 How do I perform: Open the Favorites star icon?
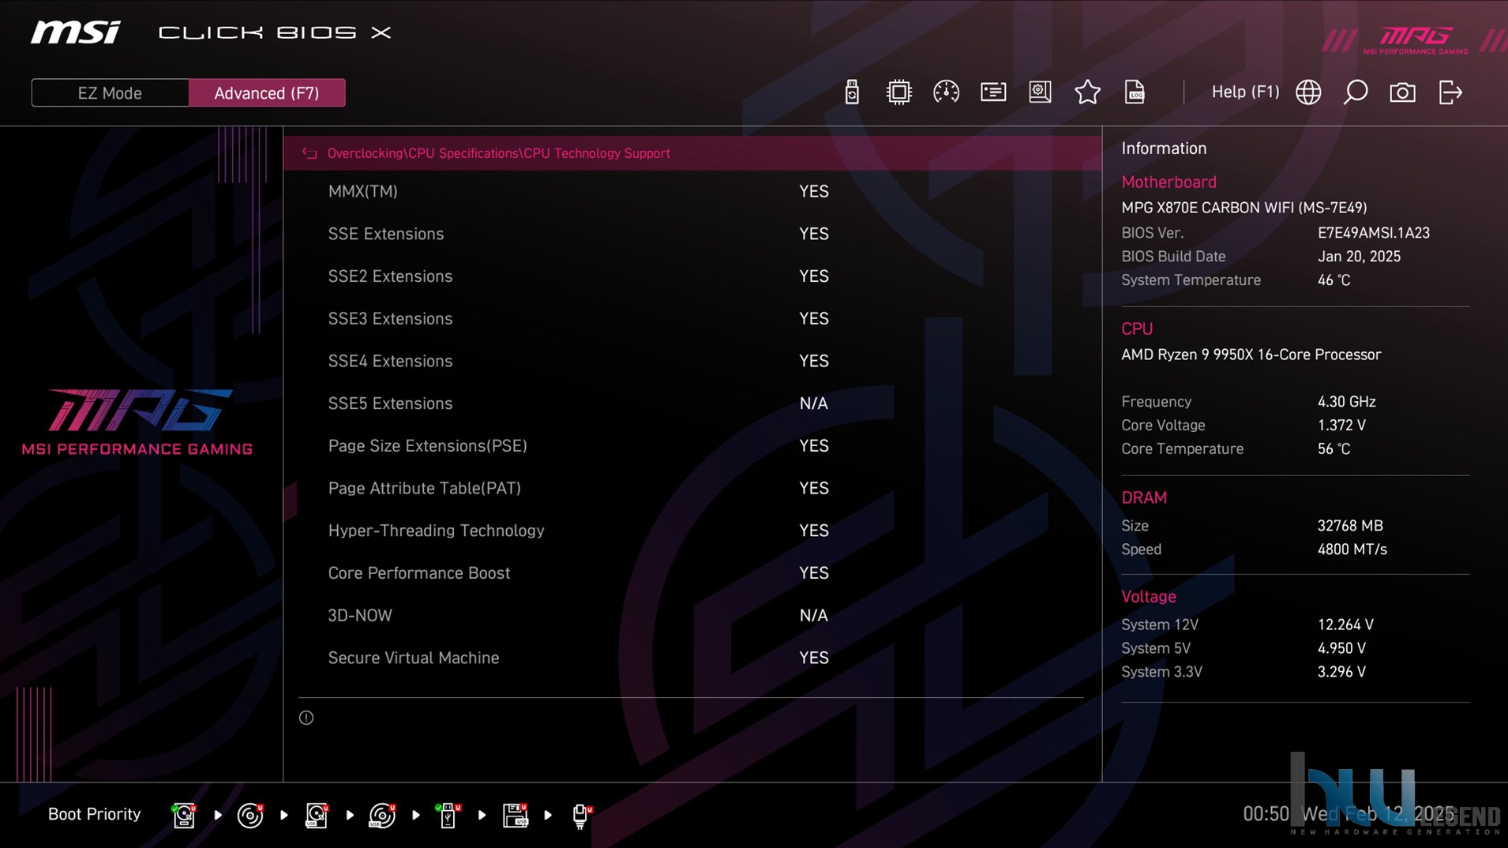[1087, 92]
